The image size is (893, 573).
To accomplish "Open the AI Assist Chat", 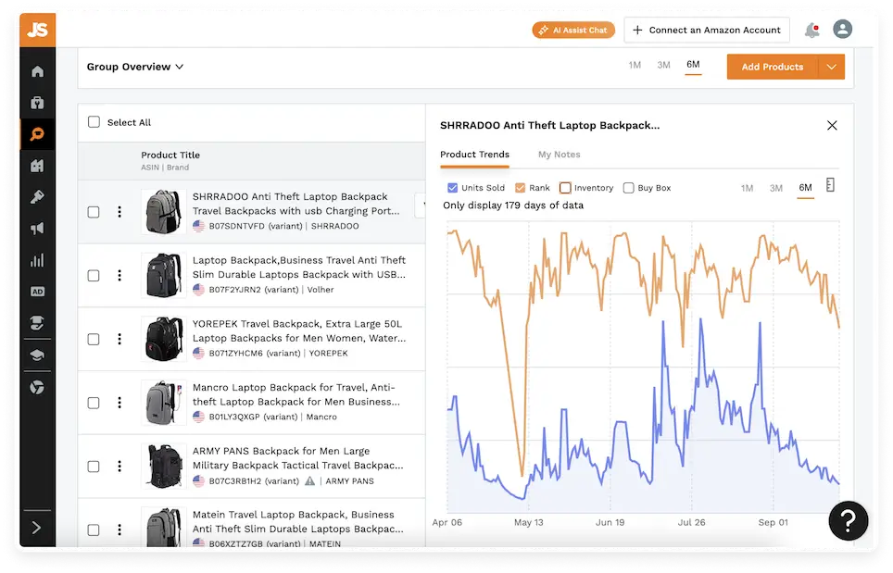I will click(x=572, y=30).
